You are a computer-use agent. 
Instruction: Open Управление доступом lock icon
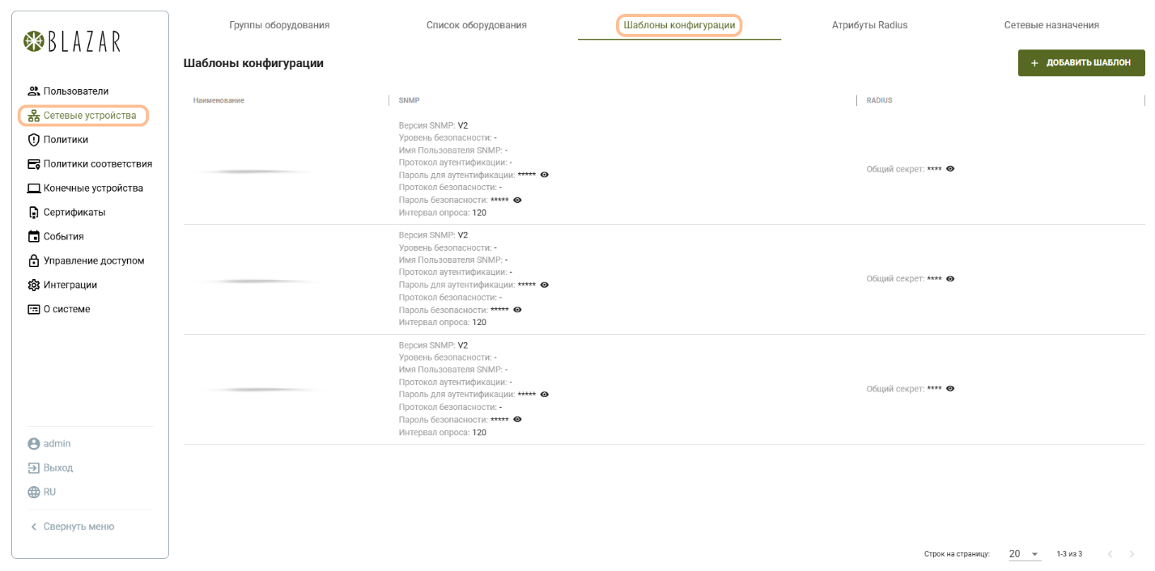pyautogui.click(x=34, y=261)
